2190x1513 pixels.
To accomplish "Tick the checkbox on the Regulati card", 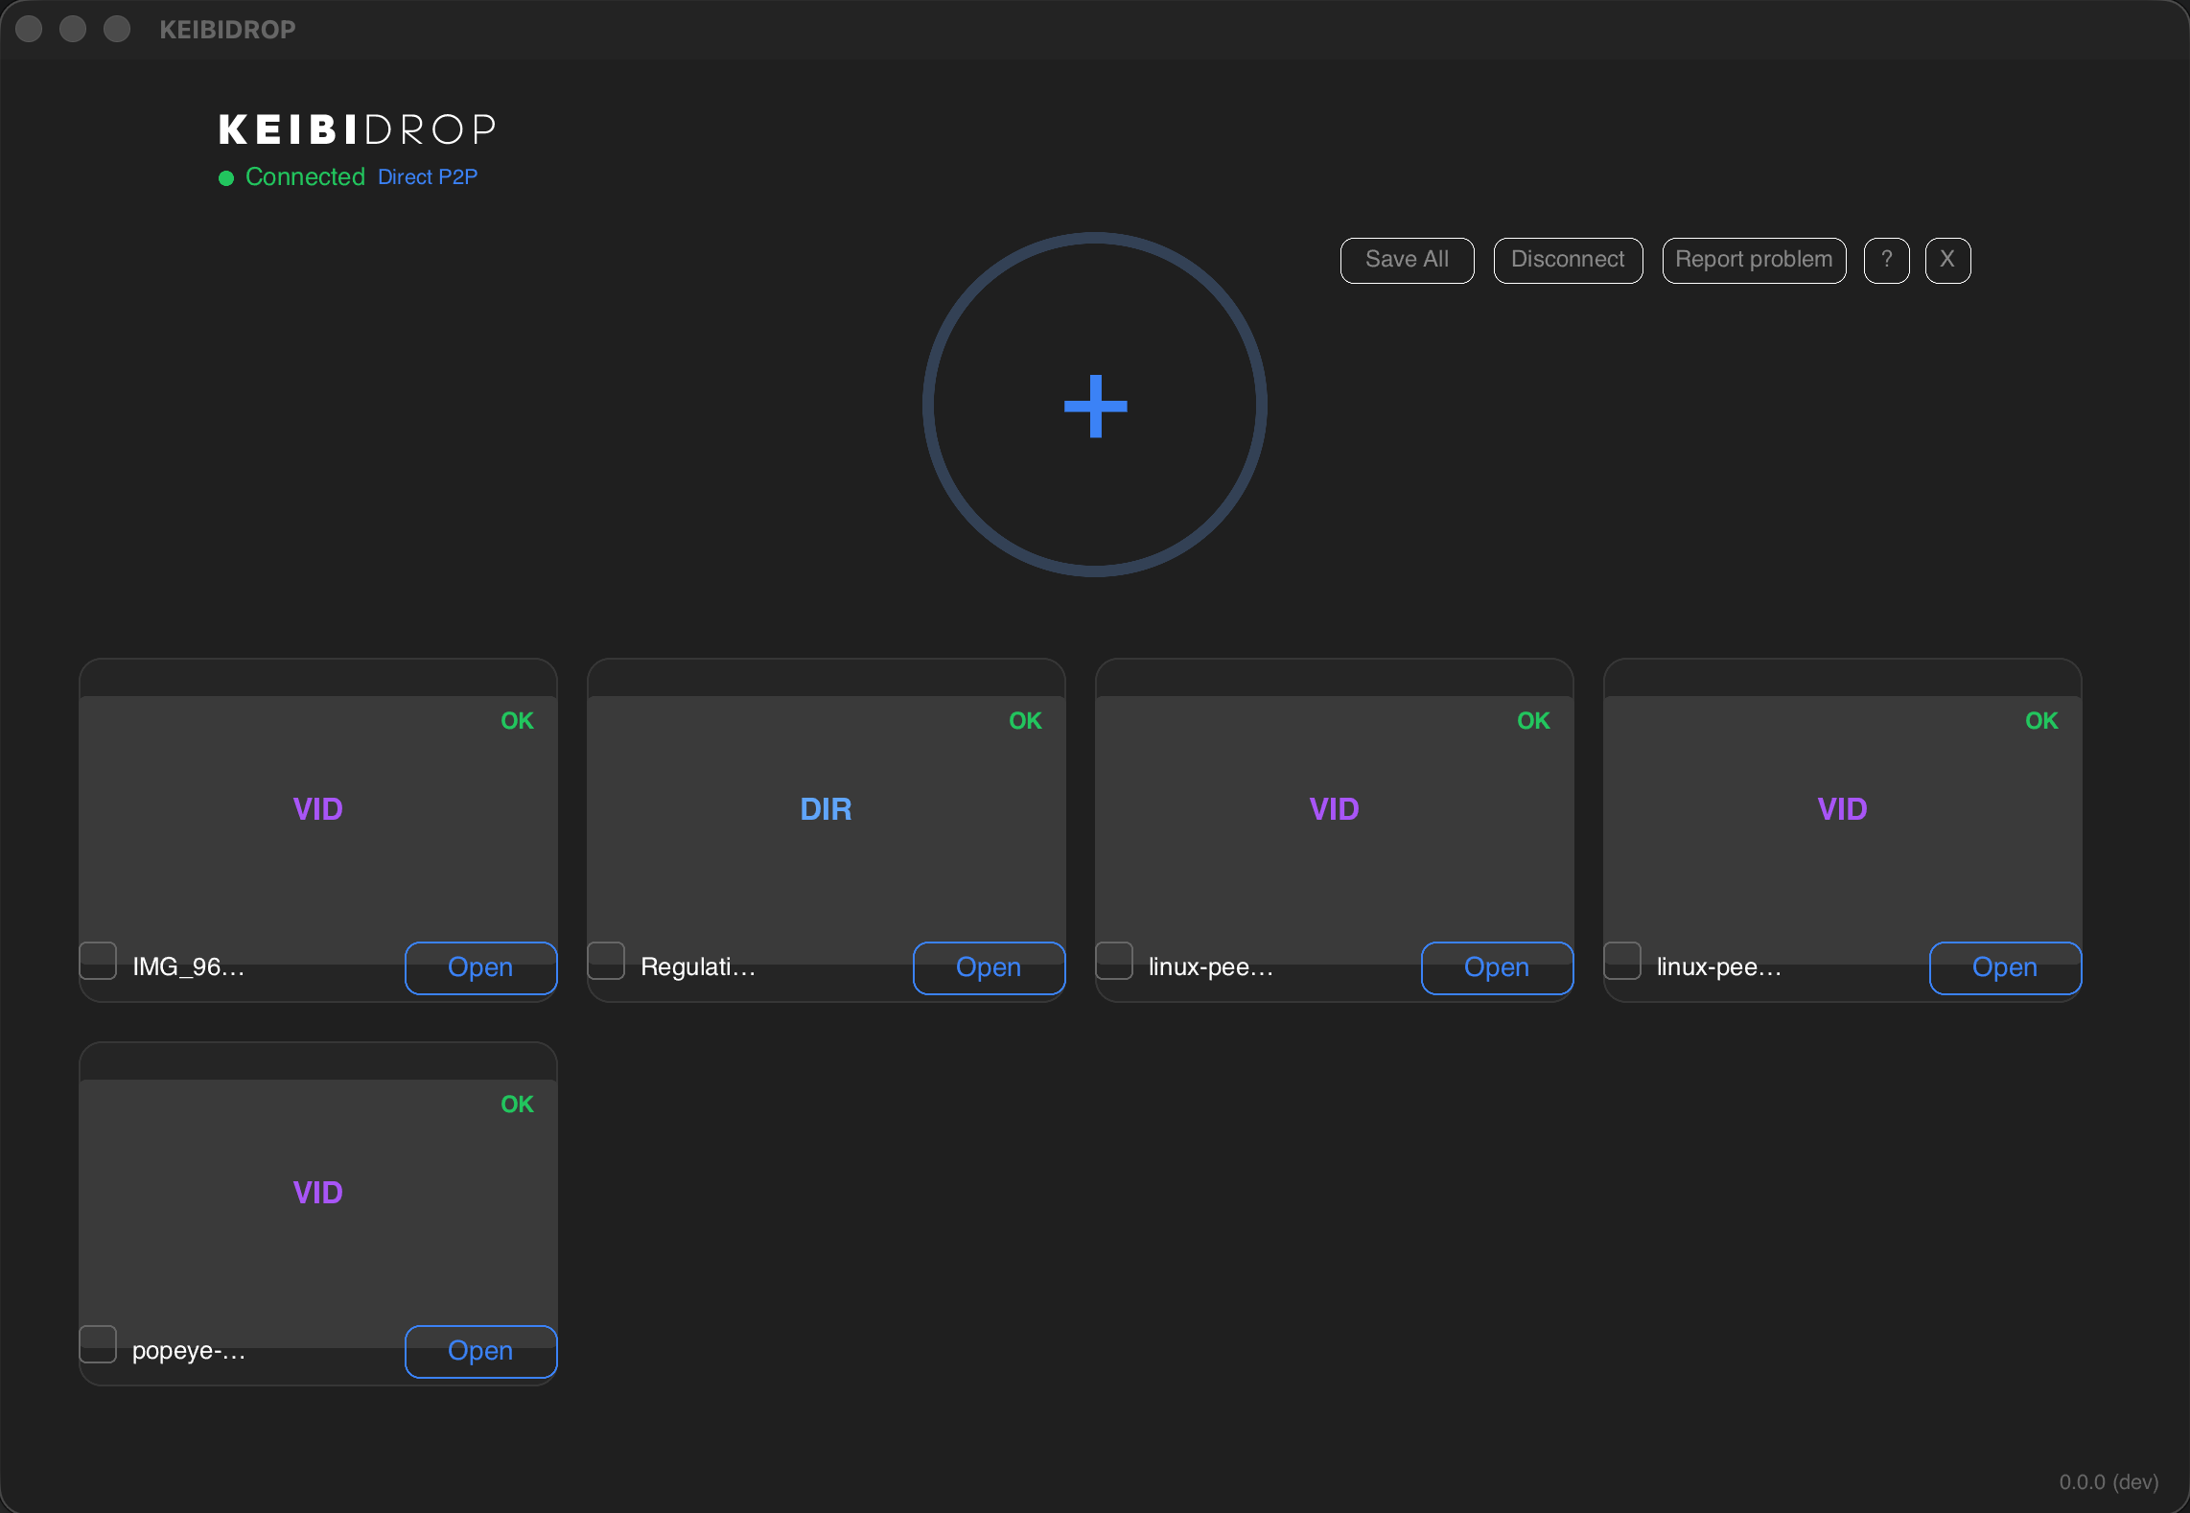I will 607,961.
